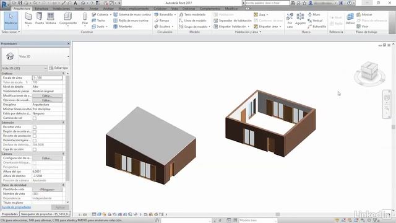Screen dimensions: 396x223
Task: Expand the Habitación y área panel
Action: point(248,32)
